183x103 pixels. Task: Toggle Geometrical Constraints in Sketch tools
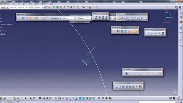[34, 18]
